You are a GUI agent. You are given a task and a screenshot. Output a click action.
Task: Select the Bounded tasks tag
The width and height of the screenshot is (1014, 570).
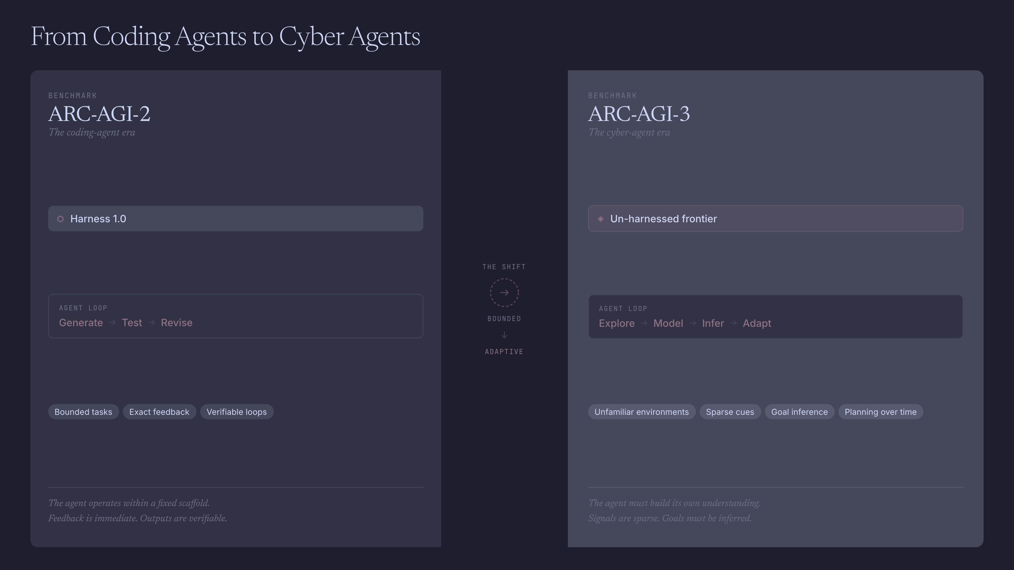(83, 412)
